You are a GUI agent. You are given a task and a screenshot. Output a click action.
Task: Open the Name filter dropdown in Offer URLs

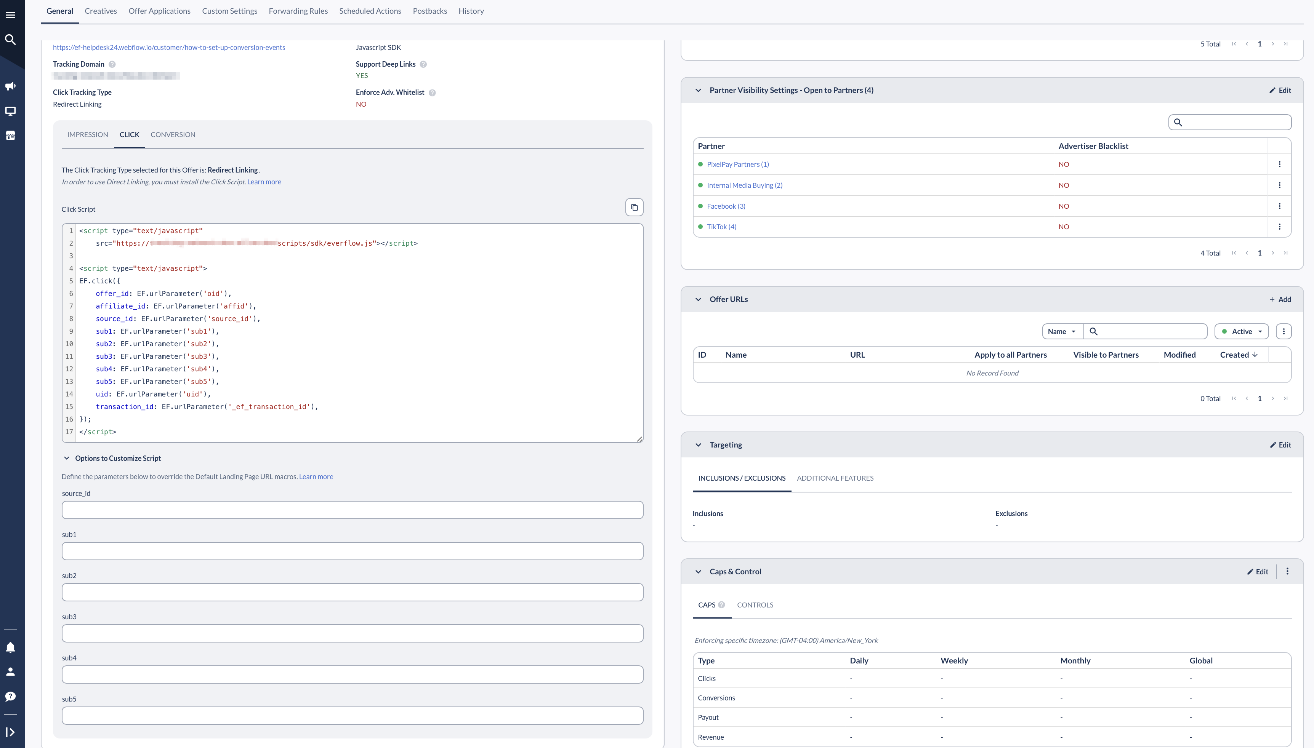(x=1063, y=331)
